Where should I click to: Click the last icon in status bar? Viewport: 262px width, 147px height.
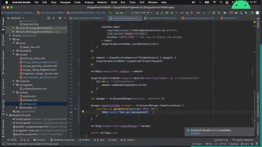(257, 144)
